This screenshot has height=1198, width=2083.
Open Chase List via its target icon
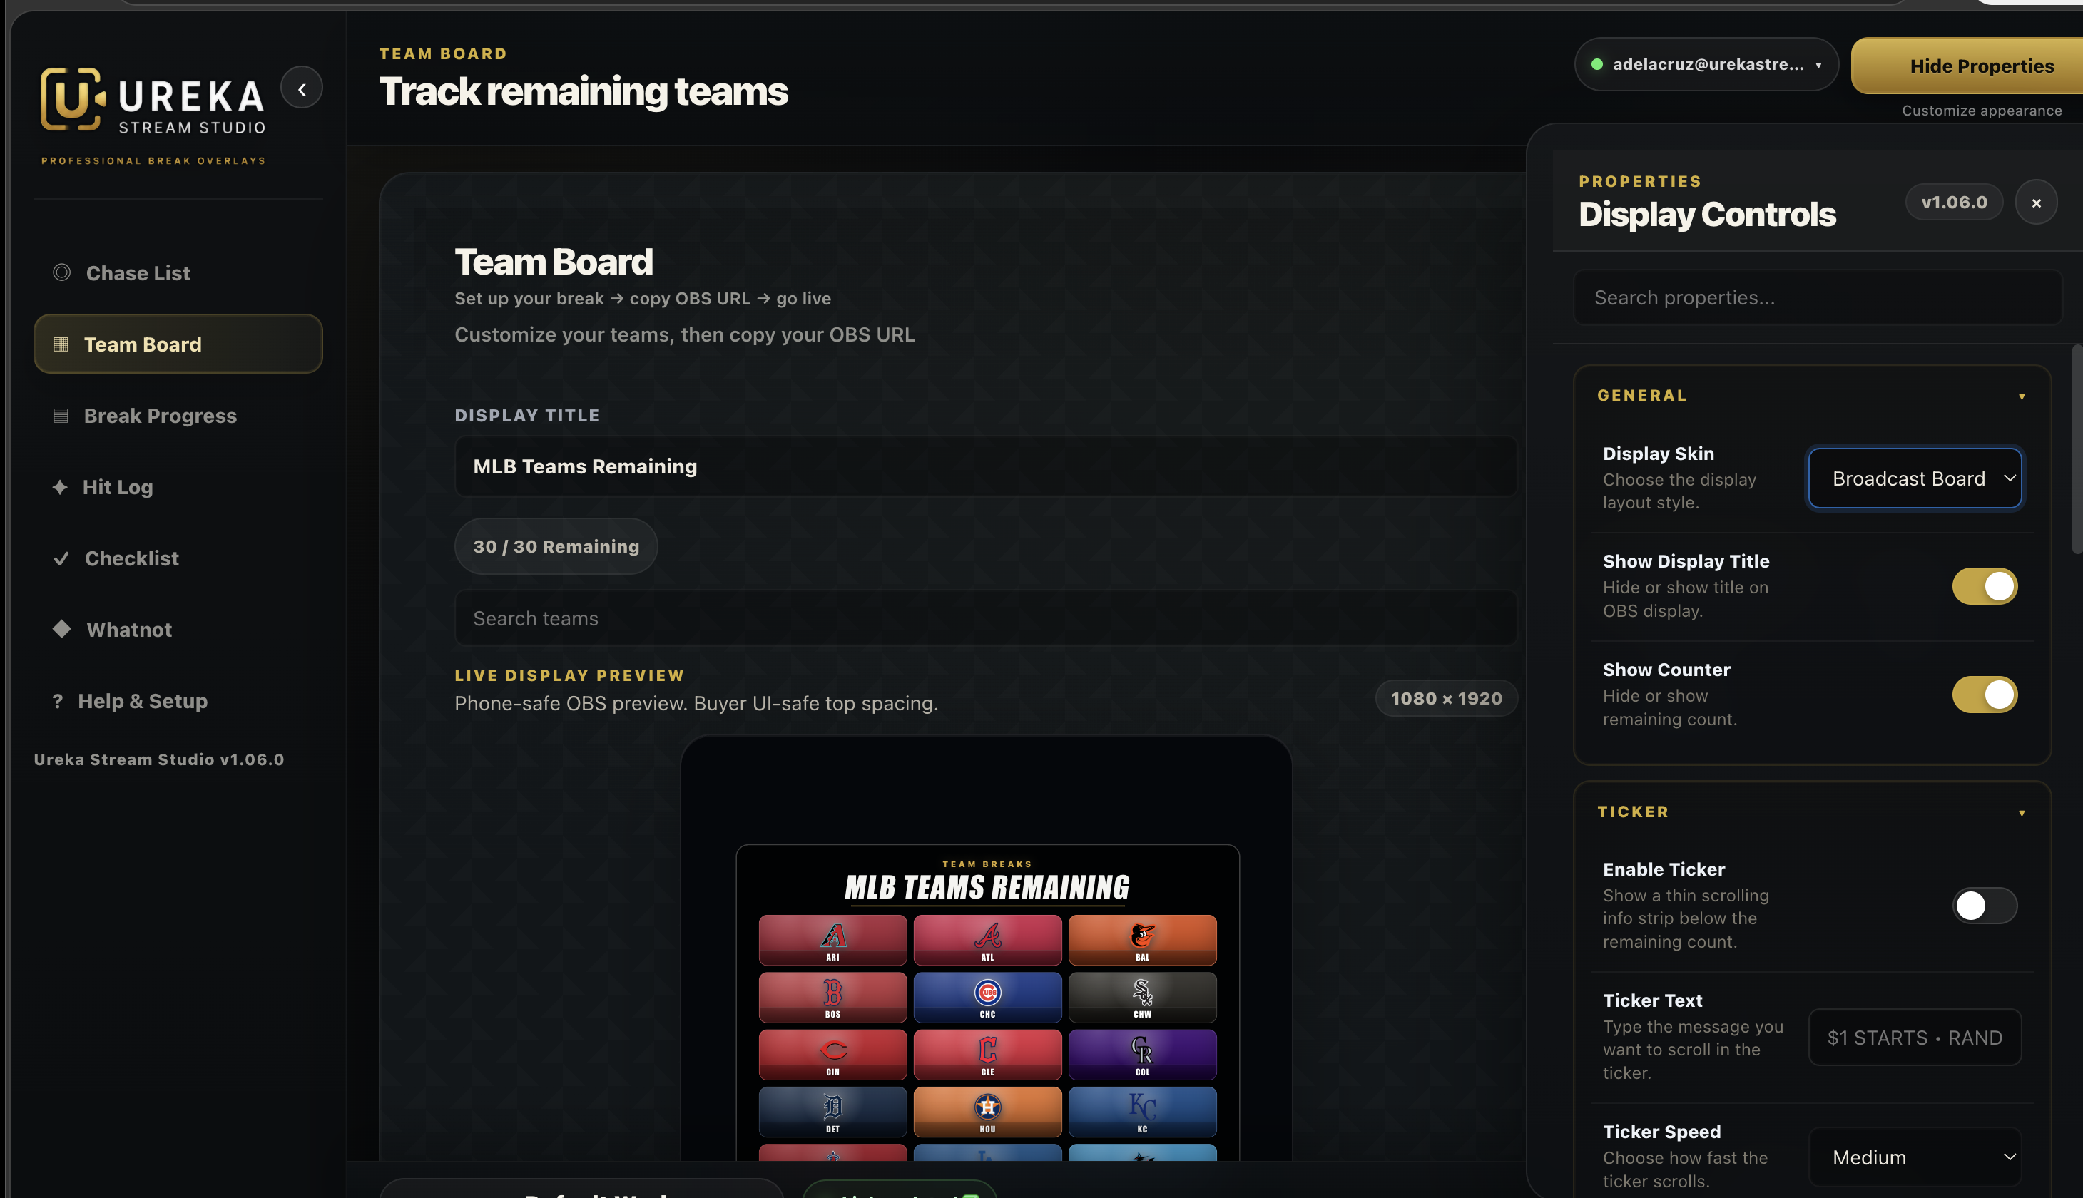62,272
